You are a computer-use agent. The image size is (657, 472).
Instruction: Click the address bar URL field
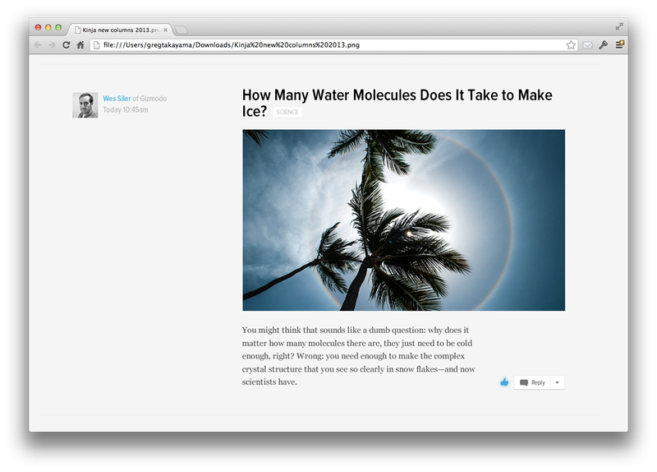coord(333,45)
